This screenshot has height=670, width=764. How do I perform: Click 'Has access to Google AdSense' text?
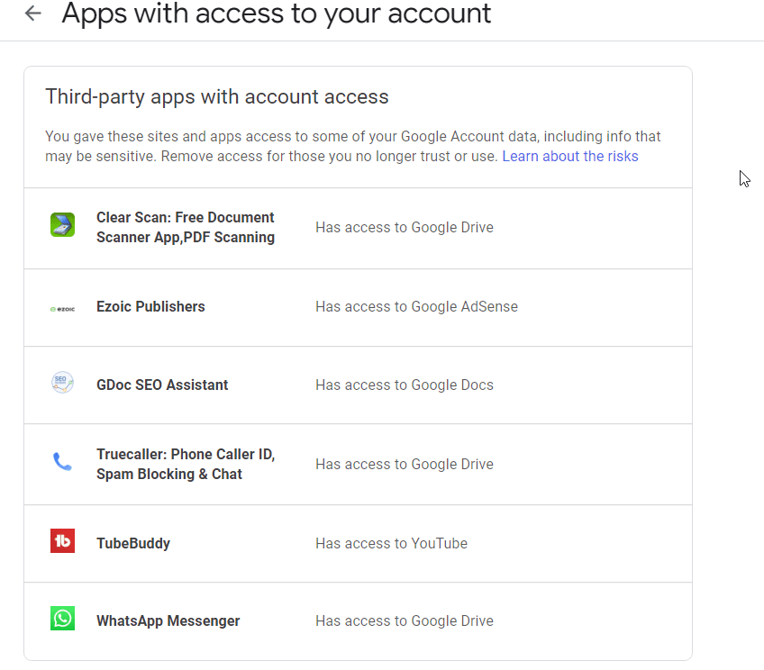click(x=416, y=307)
